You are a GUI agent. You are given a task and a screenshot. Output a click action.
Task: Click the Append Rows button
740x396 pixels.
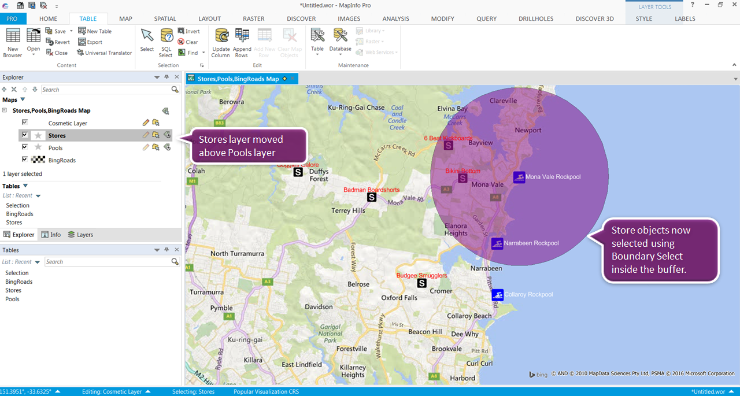(x=242, y=43)
